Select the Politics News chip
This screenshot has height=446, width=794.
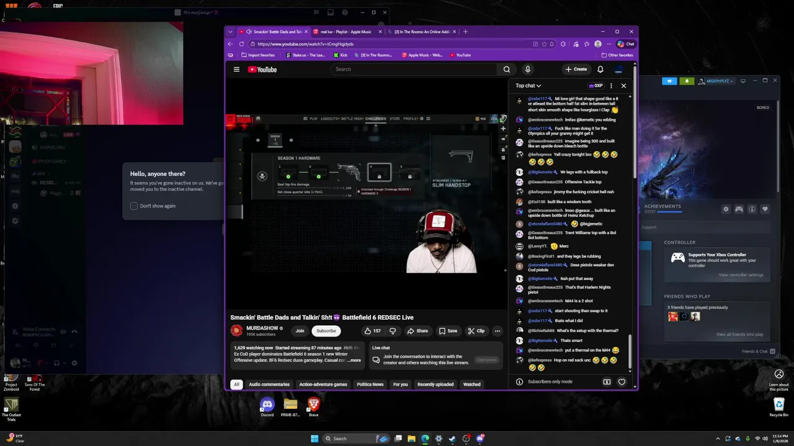coord(370,384)
